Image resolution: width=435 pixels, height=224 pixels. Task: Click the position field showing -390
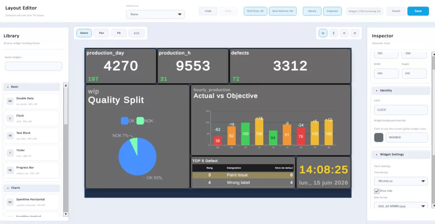(x=414, y=54)
